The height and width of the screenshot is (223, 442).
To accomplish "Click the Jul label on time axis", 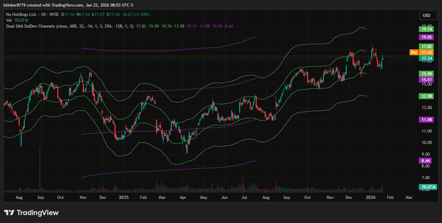I will 245,198.
